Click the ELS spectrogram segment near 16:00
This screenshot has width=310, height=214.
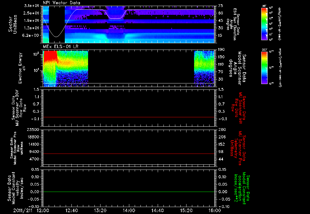pos(204,69)
